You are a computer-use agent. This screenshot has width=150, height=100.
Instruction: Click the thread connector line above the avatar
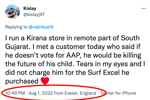pyautogui.click(x=13, y=1)
